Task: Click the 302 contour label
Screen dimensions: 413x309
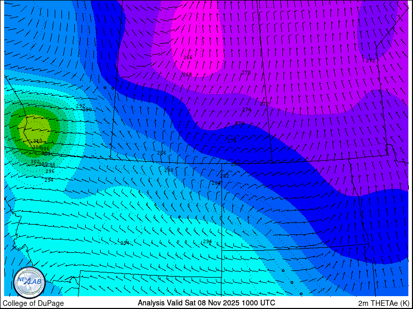Action: [x=35, y=162]
